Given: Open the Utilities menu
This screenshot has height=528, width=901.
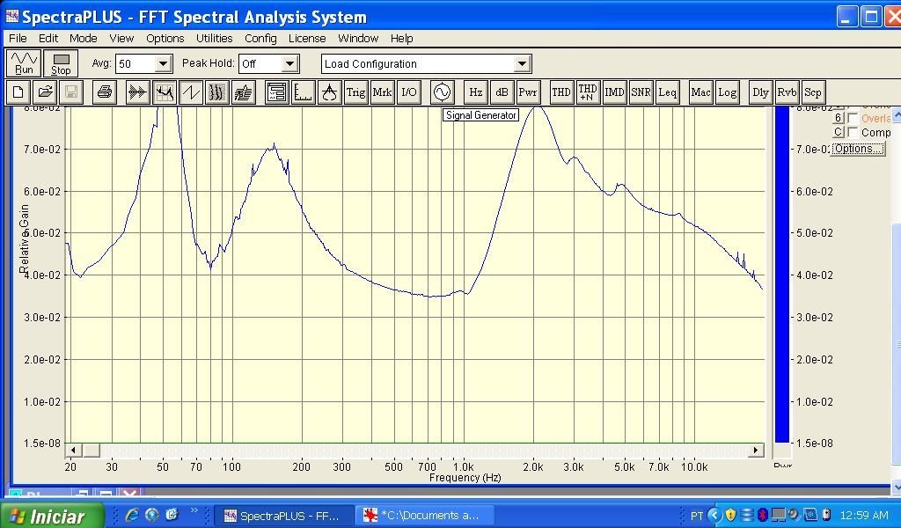Looking at the screenshot, I should pyautogui.click(x=214, y=39).
